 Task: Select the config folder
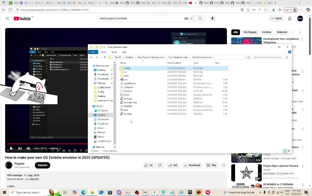coord(174,68)
